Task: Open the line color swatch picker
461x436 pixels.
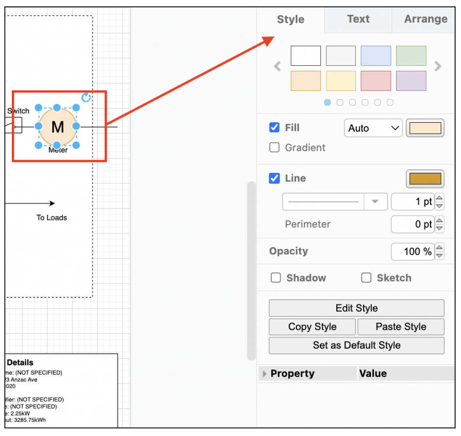Action: (425, 178)
